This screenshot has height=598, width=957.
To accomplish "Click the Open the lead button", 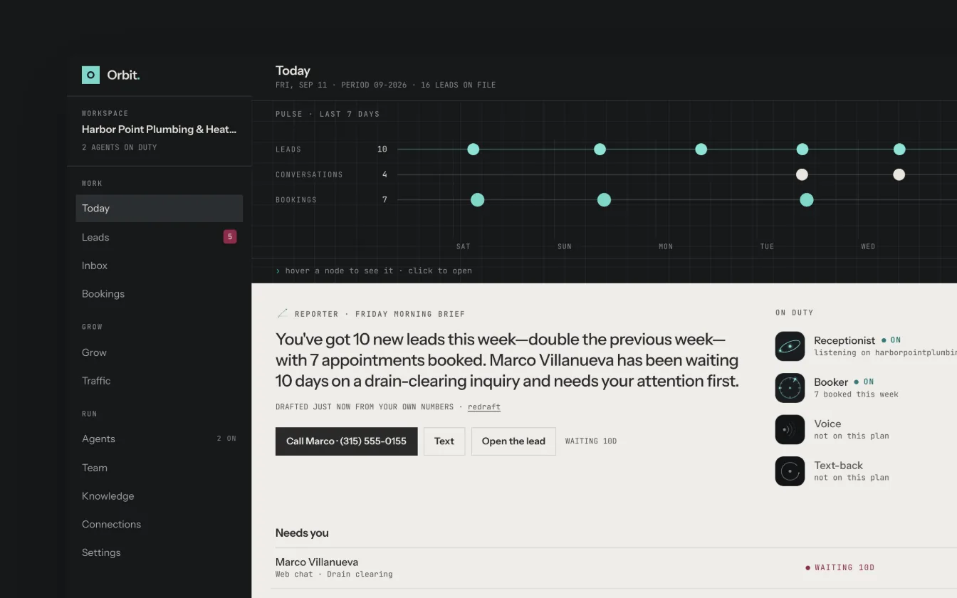I will (x=513, y=441).
